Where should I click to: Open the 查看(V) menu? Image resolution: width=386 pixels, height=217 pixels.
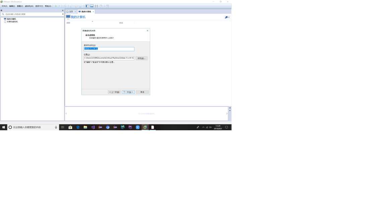click(x=20, y=6)
